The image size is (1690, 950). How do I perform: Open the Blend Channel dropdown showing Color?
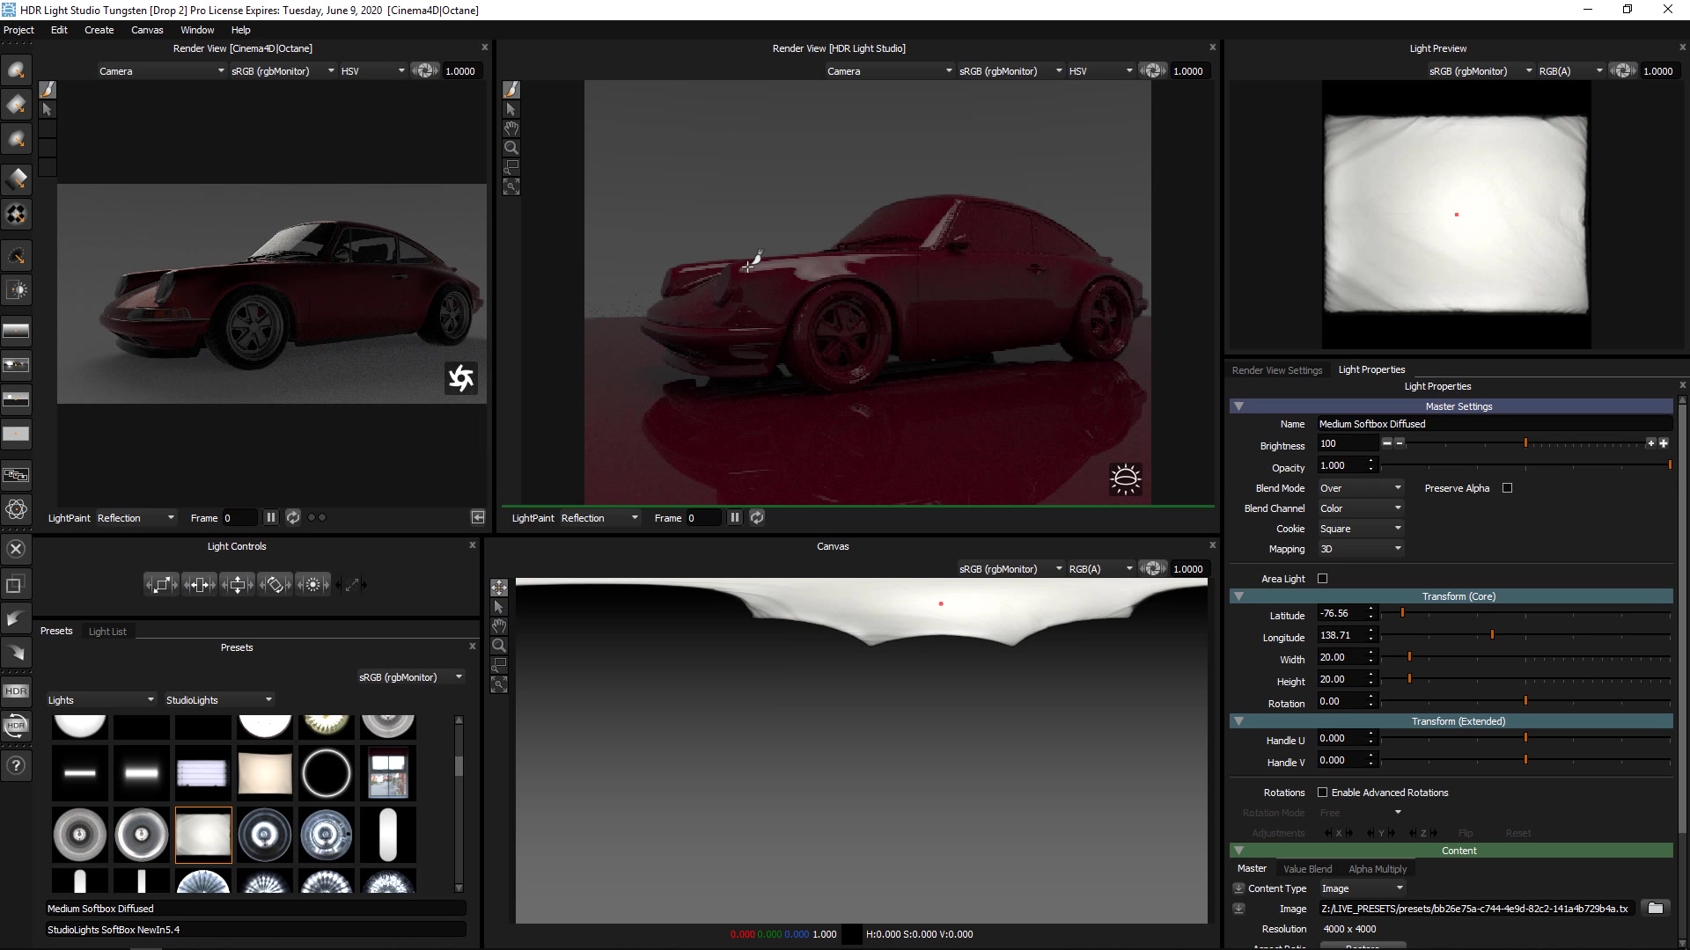click(x=1360, y=508)
